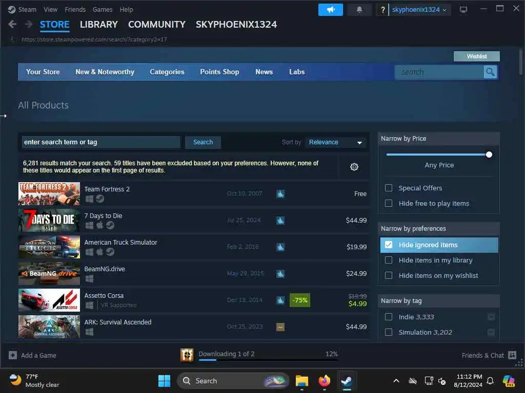Click the store page vertical scrollbar
This screenshot has width=525, height=393.
[520, 61]
